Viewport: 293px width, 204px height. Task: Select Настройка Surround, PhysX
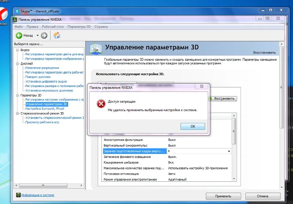(45, 109)
